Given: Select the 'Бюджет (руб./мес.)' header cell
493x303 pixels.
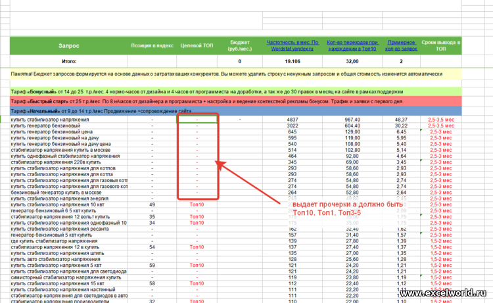Looking at the screenshot, I should pyautogui.click(x=239, y=45).
